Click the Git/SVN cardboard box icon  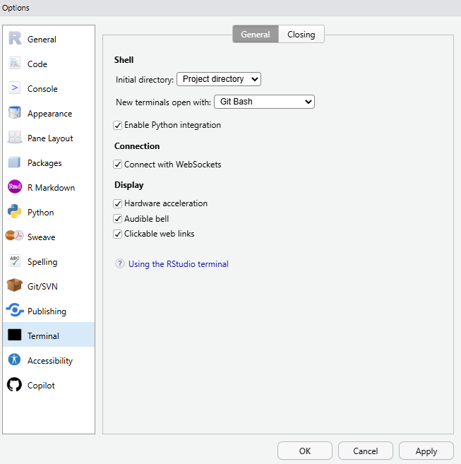pos(15,285)
